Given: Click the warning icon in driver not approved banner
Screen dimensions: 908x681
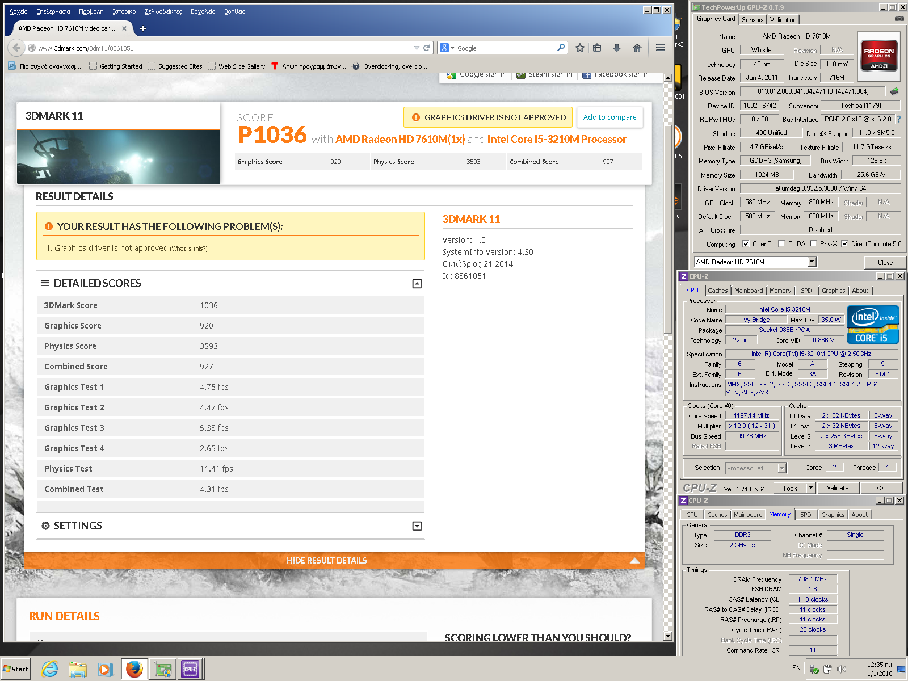Looking at the screenshot, I should (416, 117).
